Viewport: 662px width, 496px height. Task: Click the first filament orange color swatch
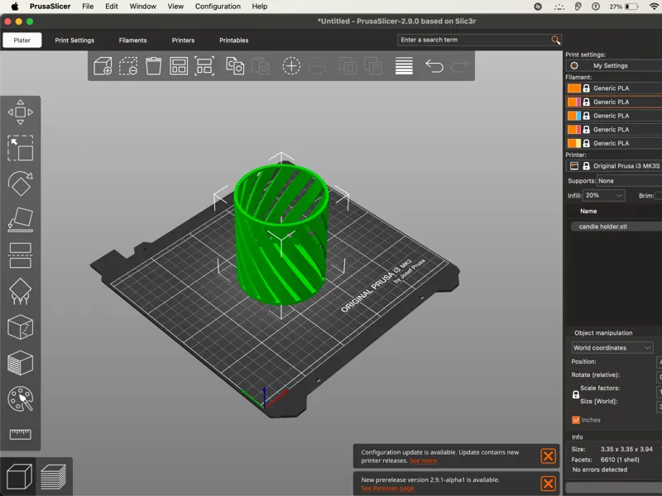[x=574, y=88]
